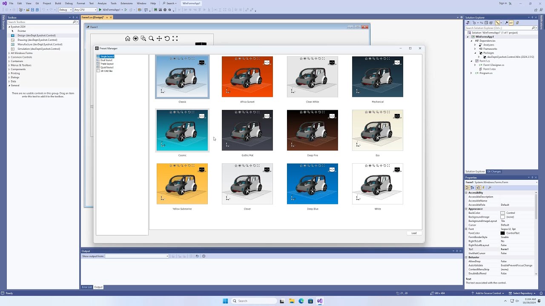Click the ForeColor black color swatch
Viewport: 545px width, 306px height.
[502, 233]
